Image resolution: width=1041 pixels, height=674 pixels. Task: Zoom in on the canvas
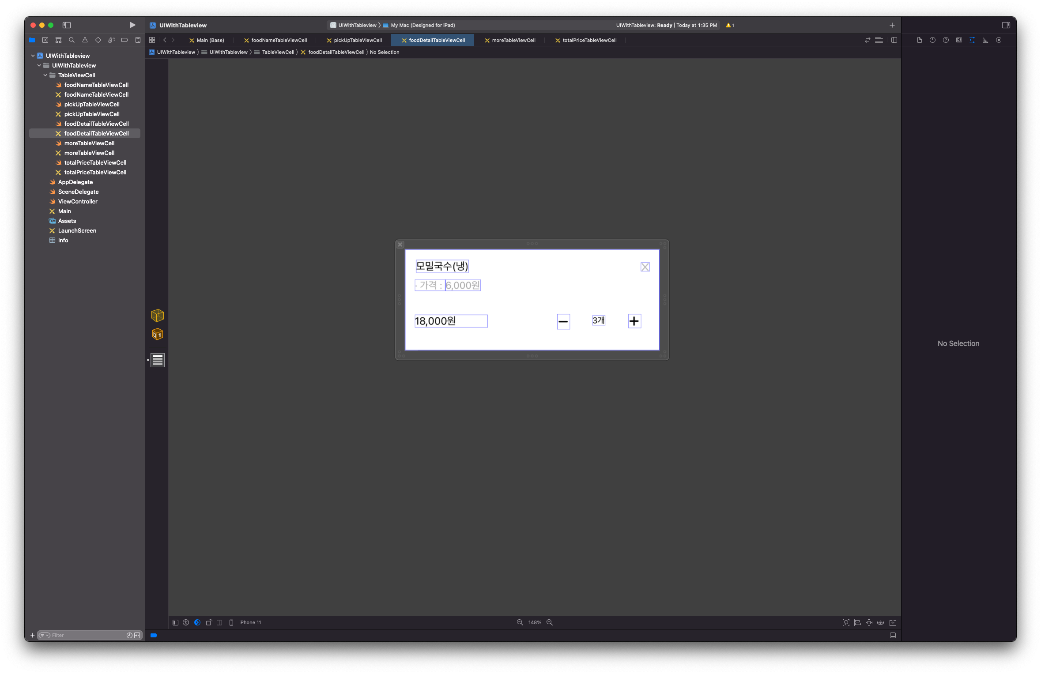point(550,622)
